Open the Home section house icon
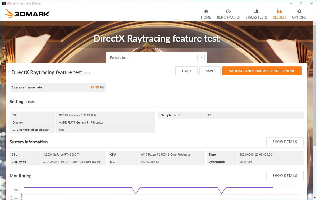The height and width of the screenshot is (200, 317). click(206, 11)
